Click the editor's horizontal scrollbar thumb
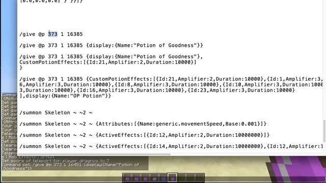Image resolution: width=326 pixels, height=183 pixels. click(x=94, y=154)
